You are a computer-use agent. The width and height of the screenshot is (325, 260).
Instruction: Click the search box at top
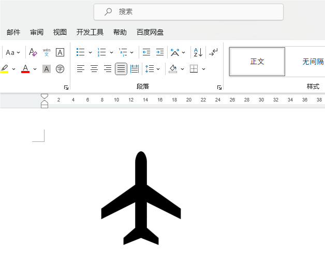188,12
